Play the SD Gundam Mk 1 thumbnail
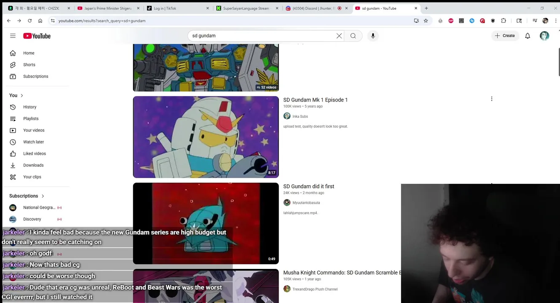 (x=206, y=137)
